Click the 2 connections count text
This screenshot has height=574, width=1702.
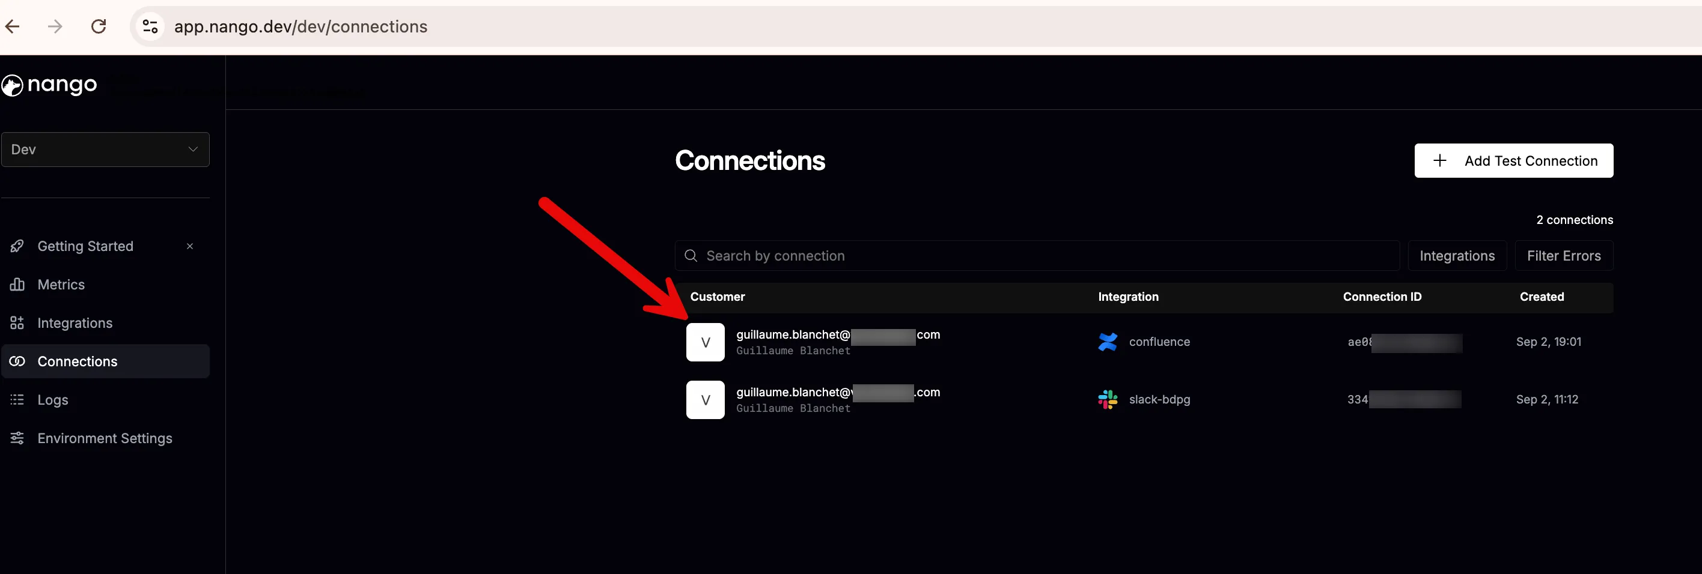pos(1575,220)
